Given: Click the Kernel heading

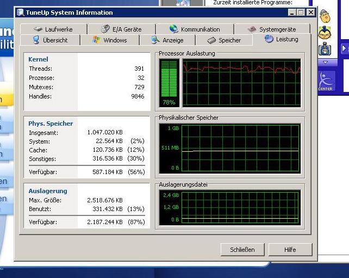Looking at the screenshot, I should pyautogui.click(x=38, y=59).
